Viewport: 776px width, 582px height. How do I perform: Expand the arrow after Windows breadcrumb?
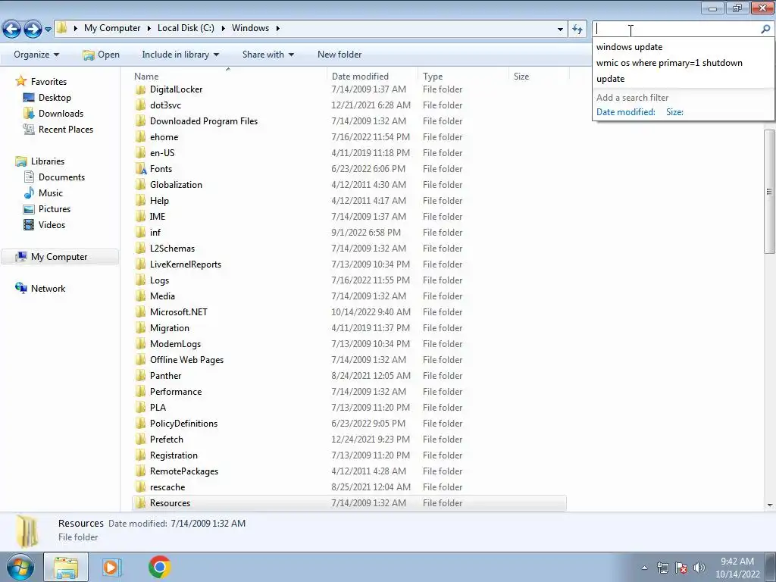(277, 28)
